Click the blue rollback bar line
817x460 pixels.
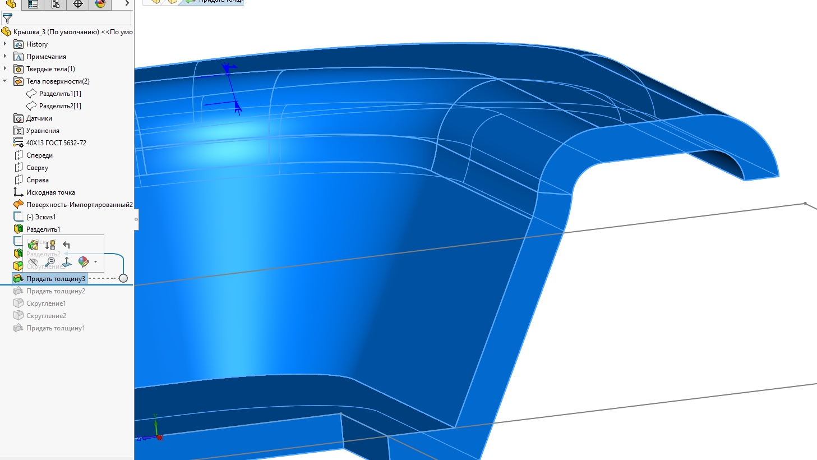click(x=66, y=285)
